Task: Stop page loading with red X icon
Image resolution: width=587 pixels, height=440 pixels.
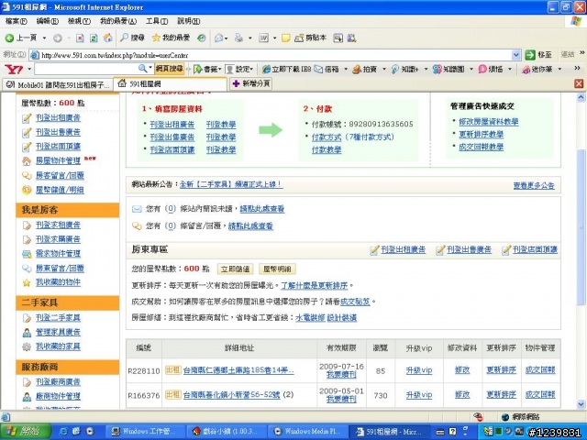Action: tap(80, 38)
